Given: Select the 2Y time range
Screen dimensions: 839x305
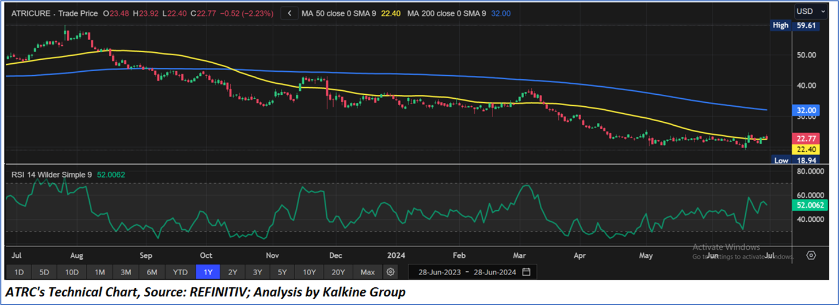Looking at the screenshot, I should pos(232,272).
